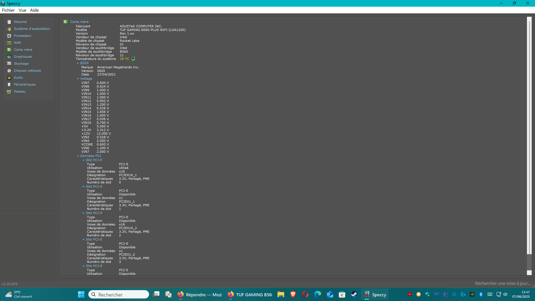This screenshot has width=535, height=301.
Task: Open Task View on the taskbar
Action: click(x=156, y=294)
